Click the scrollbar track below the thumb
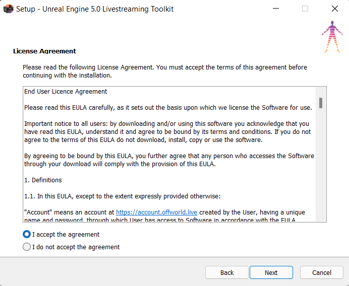The image size is (349, 286). tap(321, 165)
